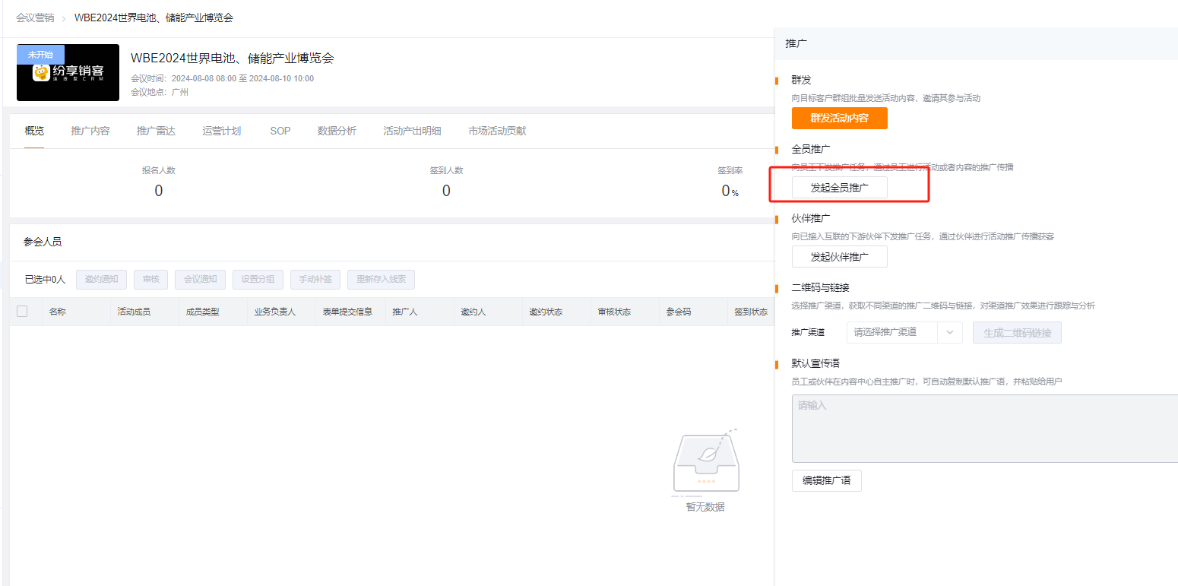1178x586 pixels.
Task: Click the 纷享销客 event thumbnail image
Action: click(68, 72)
